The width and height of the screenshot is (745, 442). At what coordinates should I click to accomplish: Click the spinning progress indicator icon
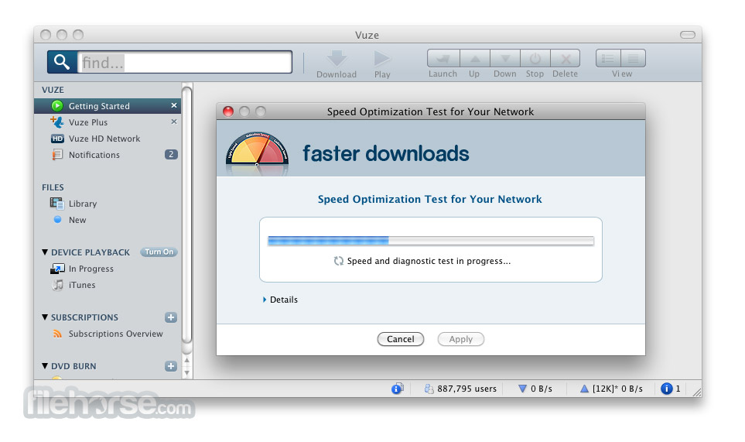tap(338, 261)
